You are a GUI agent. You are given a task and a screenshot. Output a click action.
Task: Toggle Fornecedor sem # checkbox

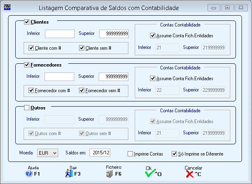(81, 90)
